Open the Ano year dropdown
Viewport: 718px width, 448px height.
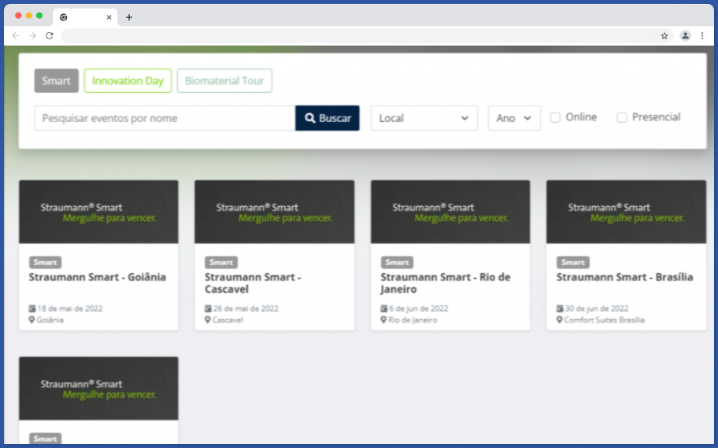pos(514,118)
